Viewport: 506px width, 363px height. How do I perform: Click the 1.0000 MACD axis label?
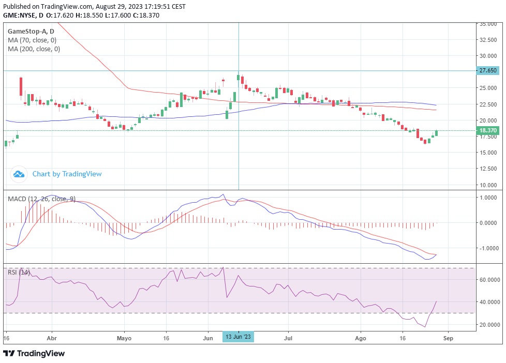pos(488,198)
